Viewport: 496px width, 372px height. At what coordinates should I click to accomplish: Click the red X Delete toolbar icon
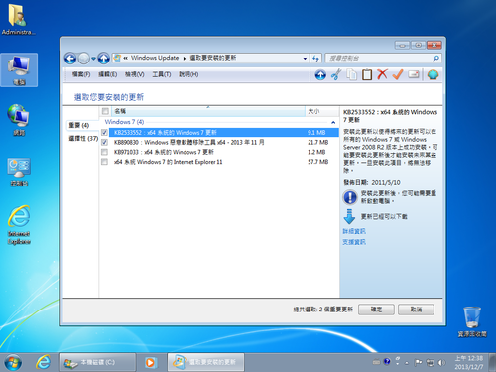(382, 74)
